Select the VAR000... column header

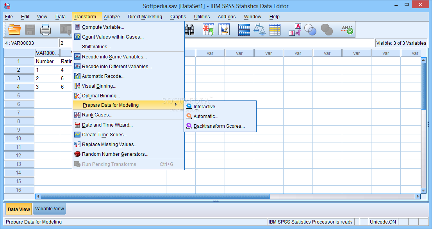click(47, 53)
